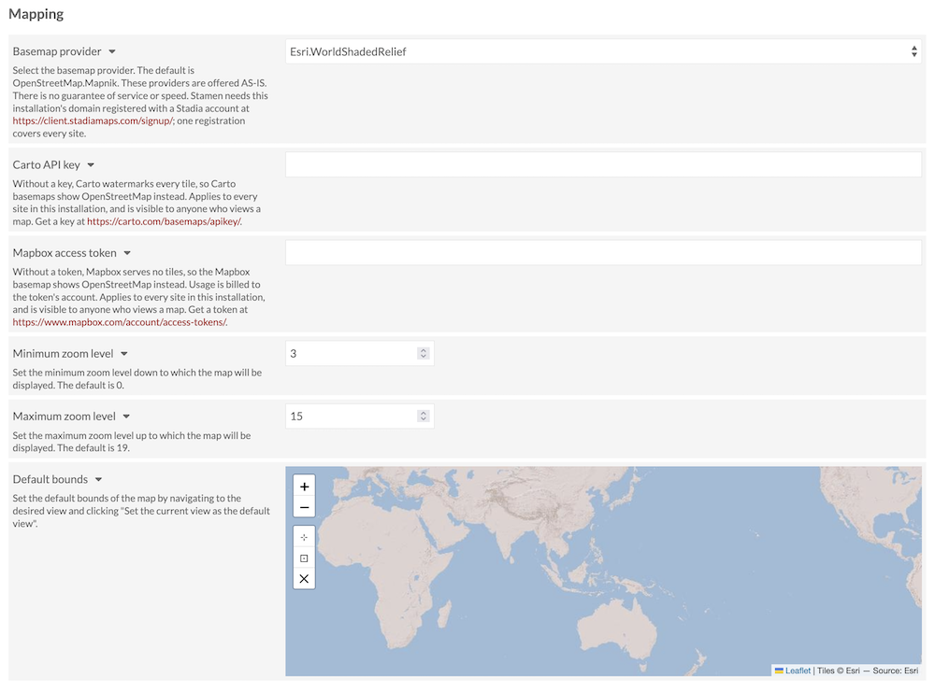935x692 pixels.
Task: Click Australia on the default bounds map
Action: tap(617, 628)
